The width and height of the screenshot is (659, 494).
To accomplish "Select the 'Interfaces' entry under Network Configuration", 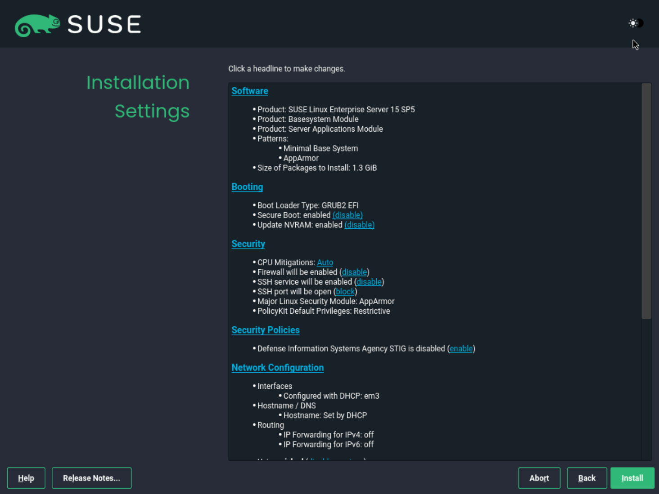I will (x=275, y=386).
